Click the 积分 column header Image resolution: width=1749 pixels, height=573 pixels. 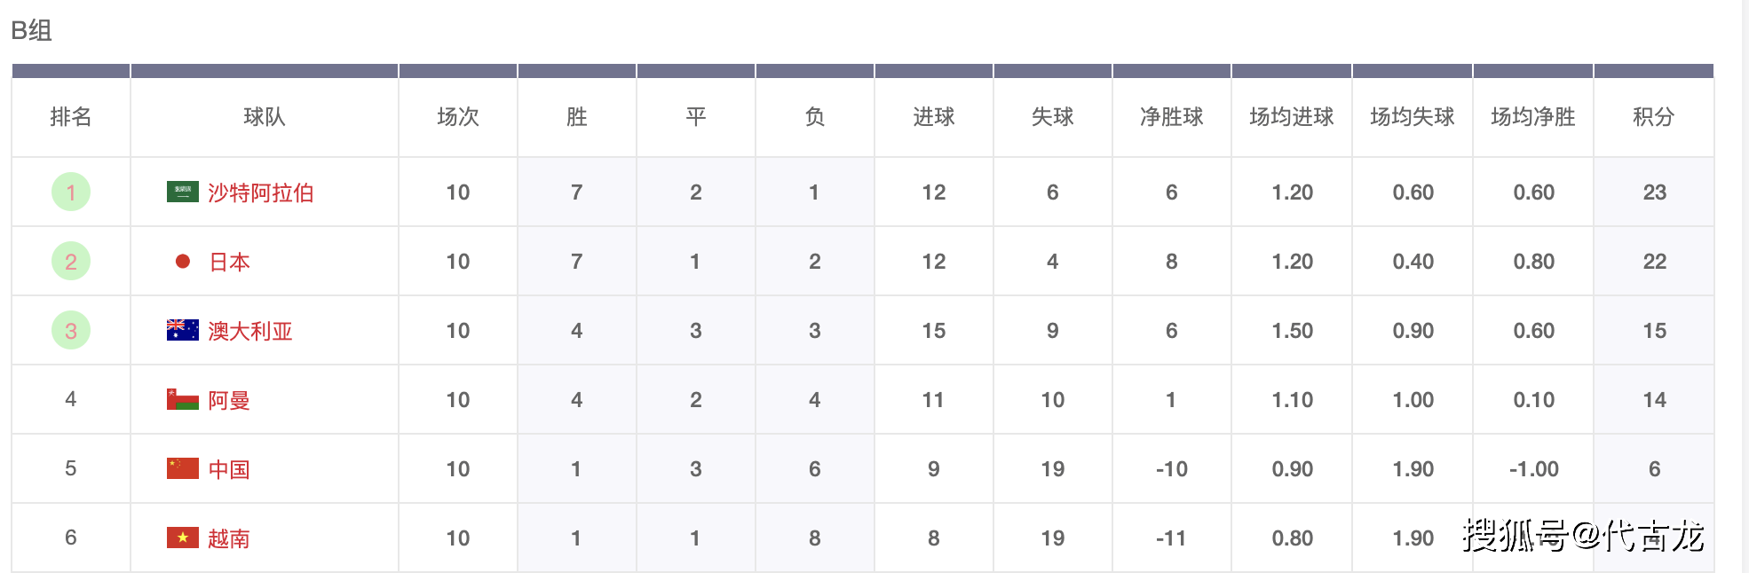coord(1654,116)
